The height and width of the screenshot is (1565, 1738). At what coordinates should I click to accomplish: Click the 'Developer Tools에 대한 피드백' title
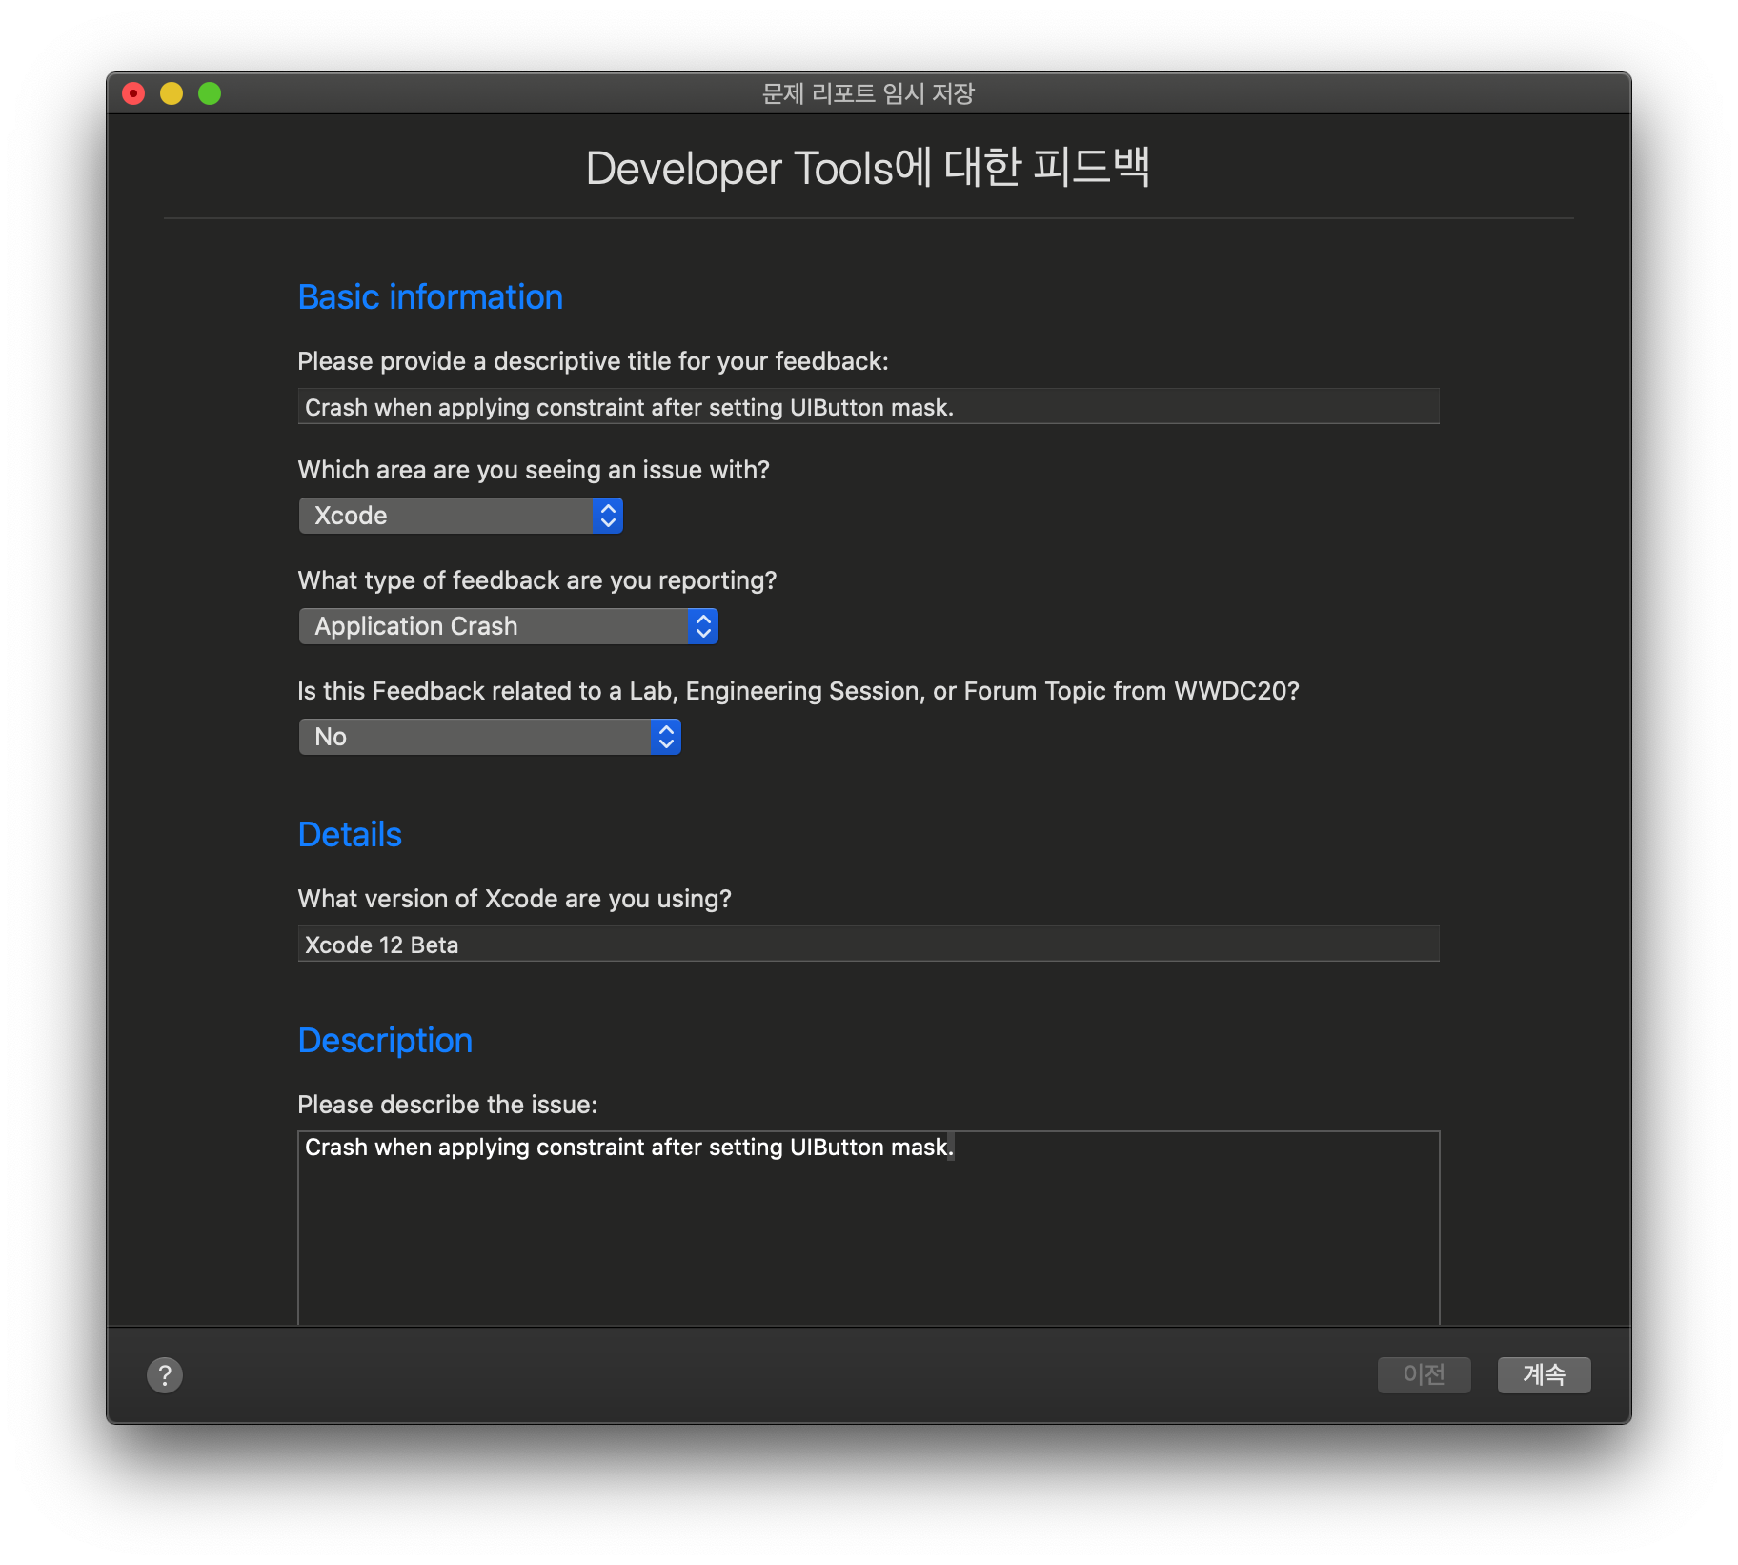(868, 168)
